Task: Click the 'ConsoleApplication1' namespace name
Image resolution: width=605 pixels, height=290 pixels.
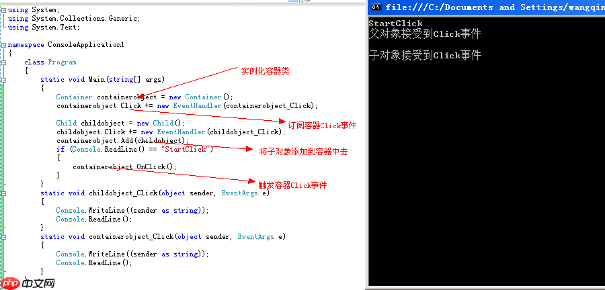Action: [x=86, y=45]
